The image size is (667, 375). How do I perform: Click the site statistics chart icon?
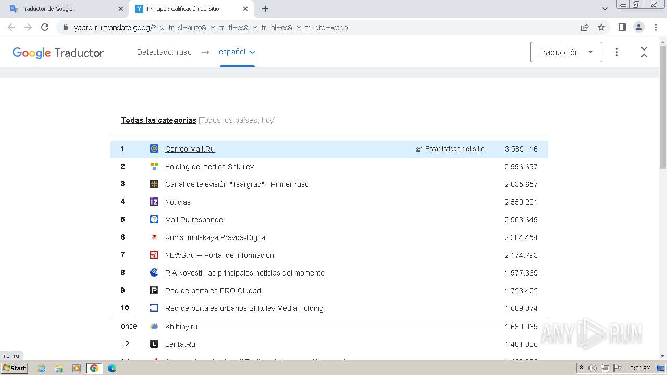tap(419, 149)
